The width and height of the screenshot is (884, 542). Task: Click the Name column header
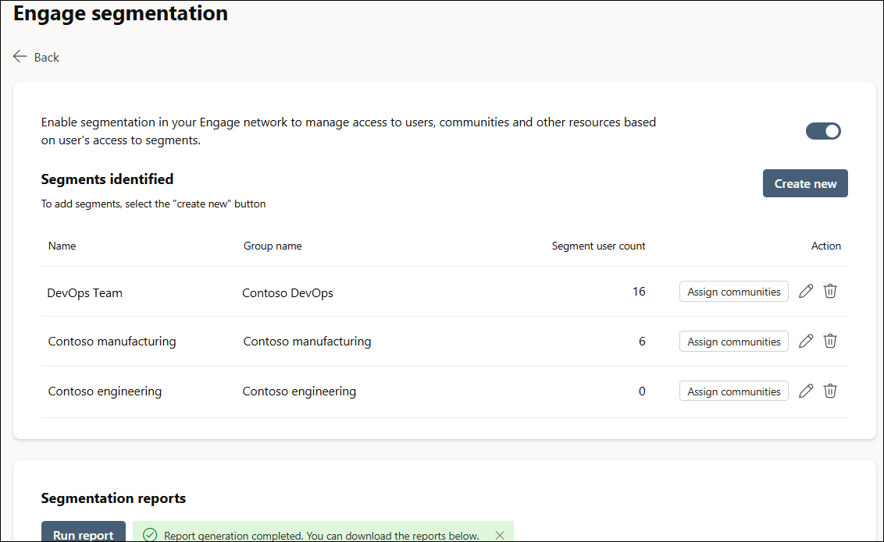(62, 246)
